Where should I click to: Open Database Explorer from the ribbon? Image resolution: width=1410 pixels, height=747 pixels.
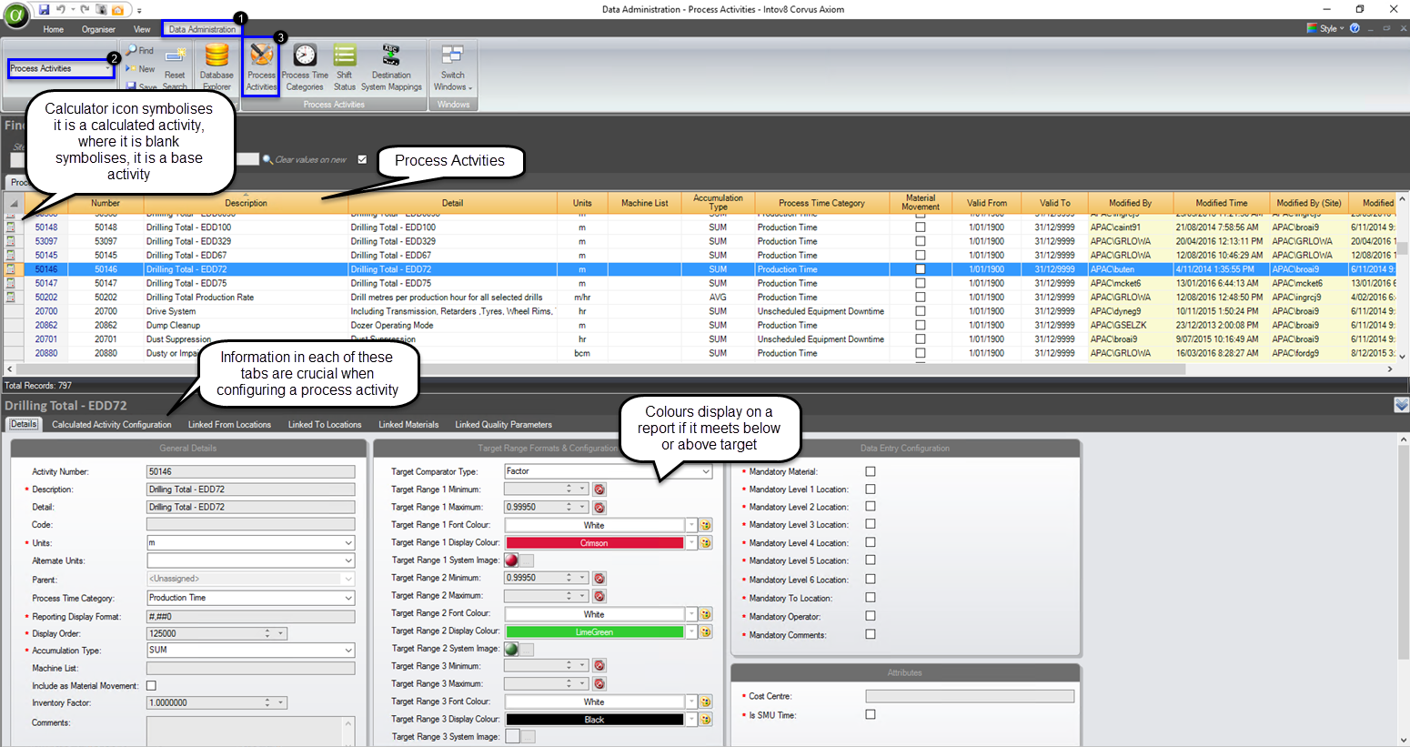[x=217, y=66]
